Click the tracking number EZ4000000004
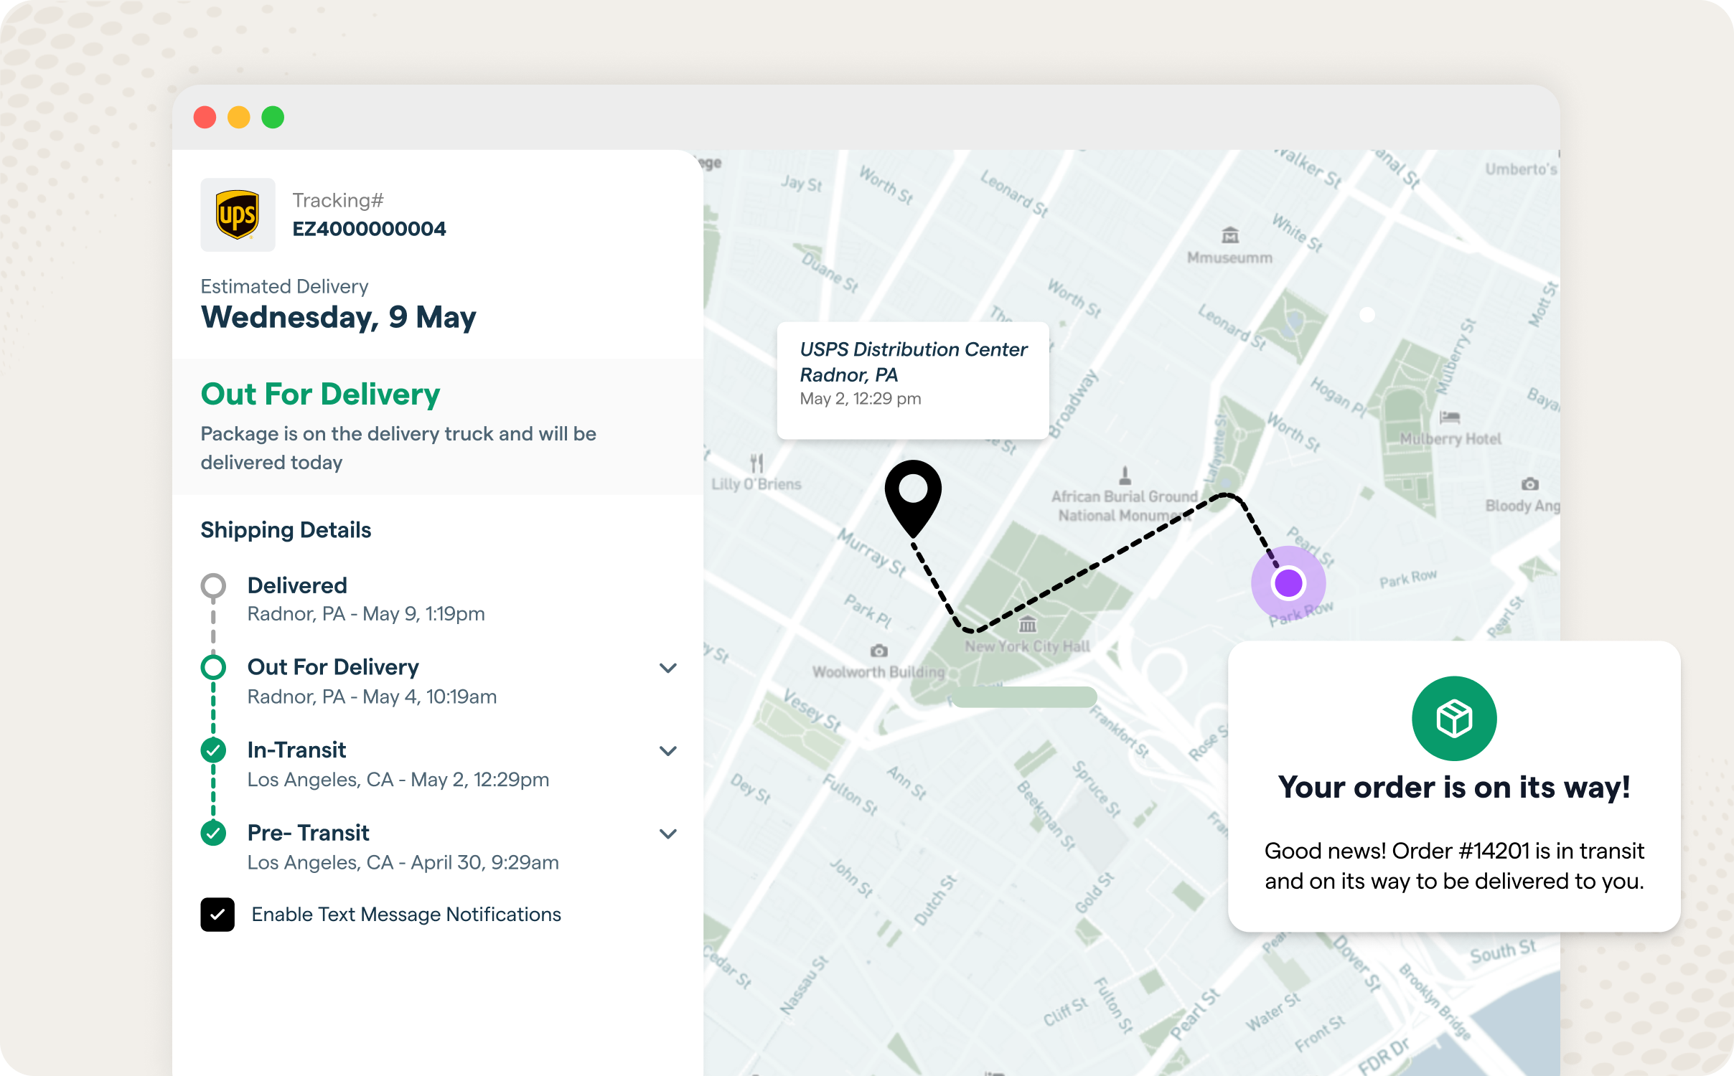Viewport: 1734px width, 1076px height. point(369,229)
